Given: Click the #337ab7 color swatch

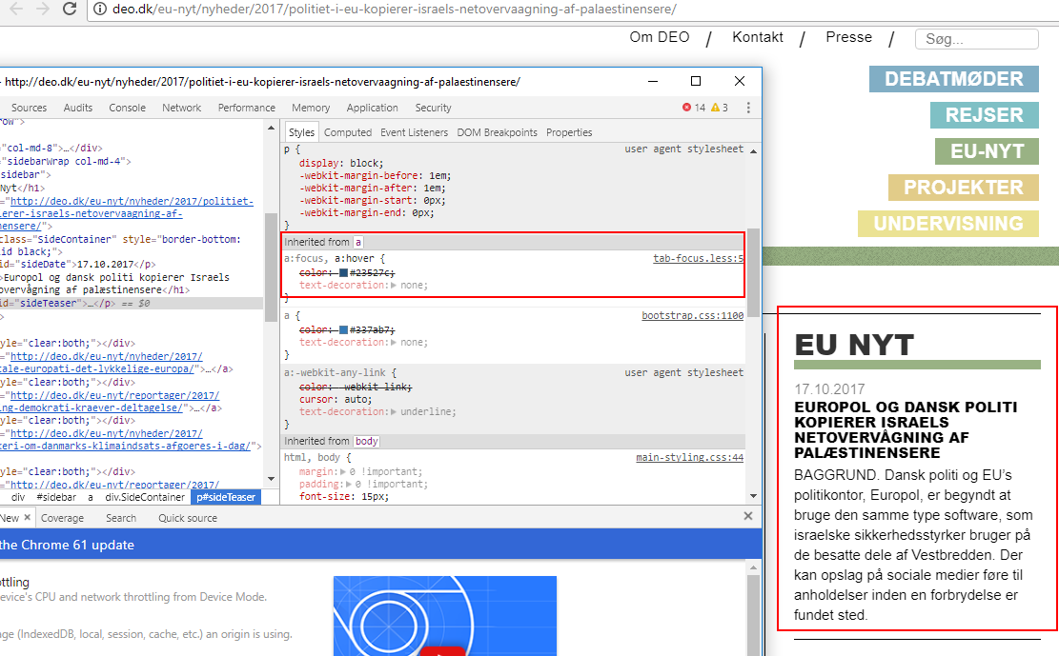Looking at the screenshot, I should [343, 330].
